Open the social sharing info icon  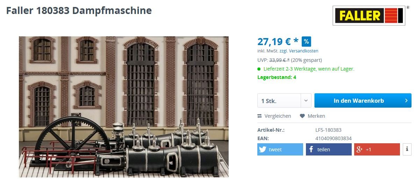tap(407, 150)
